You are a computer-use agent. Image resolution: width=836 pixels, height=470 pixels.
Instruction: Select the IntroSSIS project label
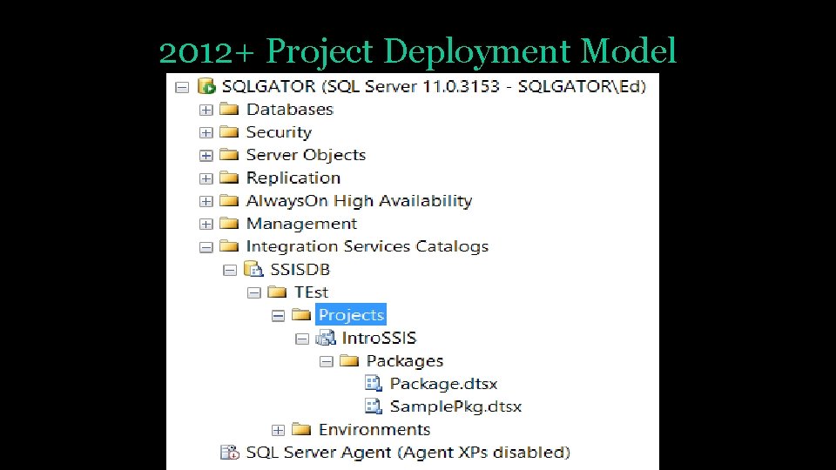379,338
